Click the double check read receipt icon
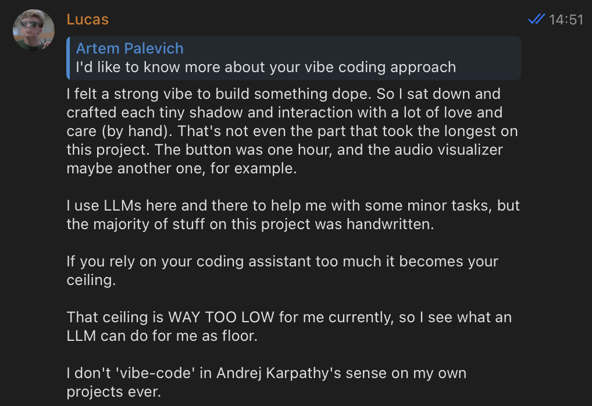This screenshot has height=406, width=592. [536, 20]
